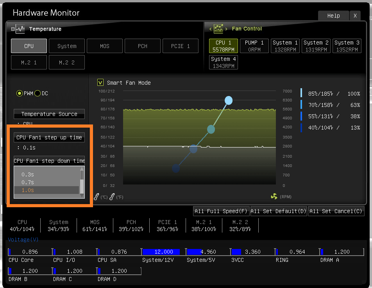Click the Fan Control chart icon
Image resolution: width=372 pixels, height=288 pixels.
218,28
